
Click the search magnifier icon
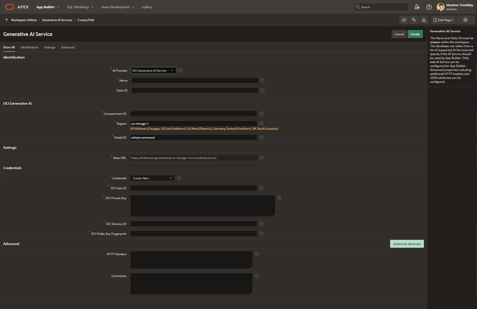coord(358,7)
